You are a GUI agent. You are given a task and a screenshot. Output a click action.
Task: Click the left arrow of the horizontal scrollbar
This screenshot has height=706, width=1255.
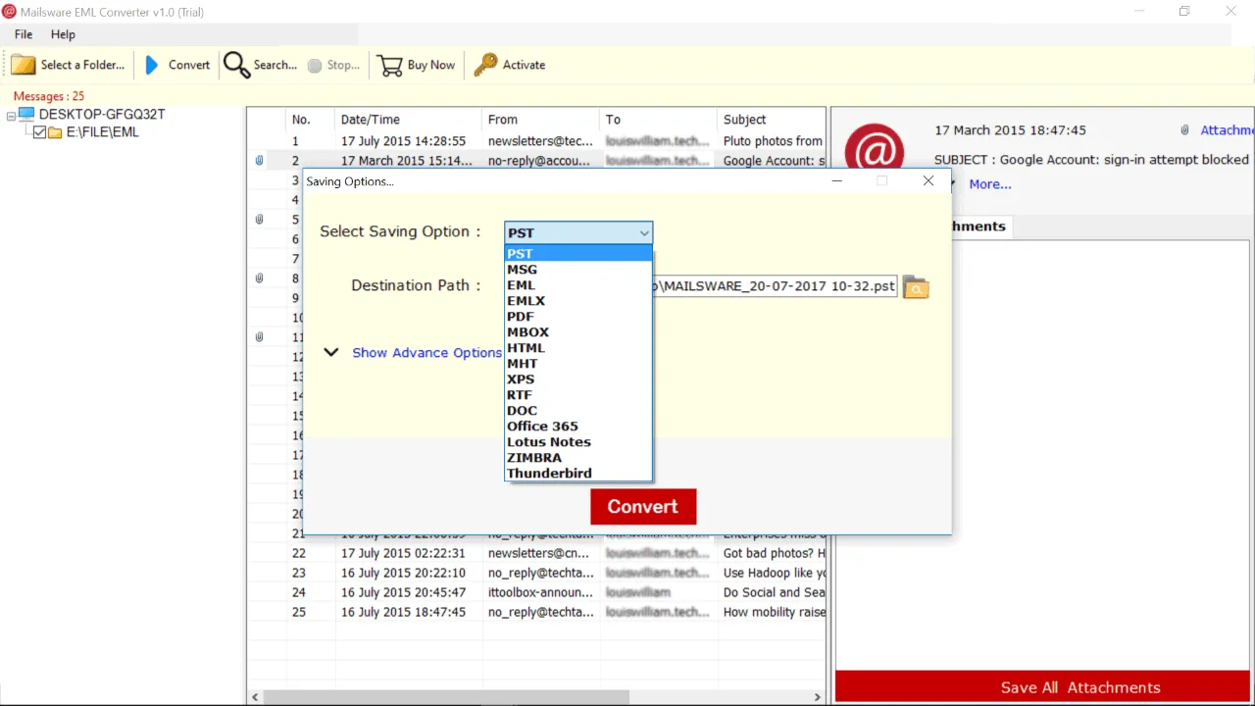(x=256, y=697)
